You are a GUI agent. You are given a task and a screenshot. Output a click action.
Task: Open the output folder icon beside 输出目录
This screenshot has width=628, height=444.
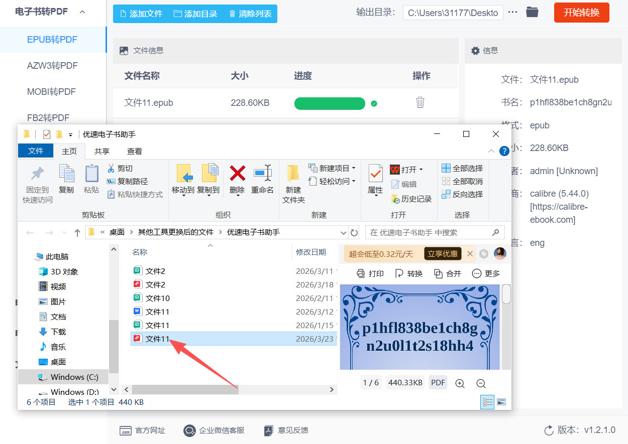[x=532, y=13]
